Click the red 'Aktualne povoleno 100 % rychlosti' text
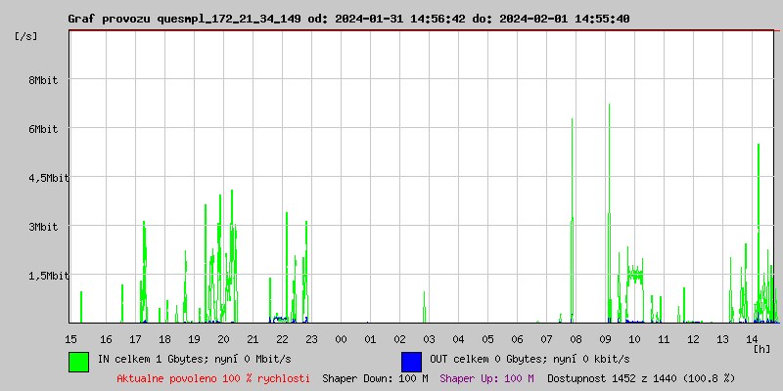783x391 pixels. click(x=213, y=377)
